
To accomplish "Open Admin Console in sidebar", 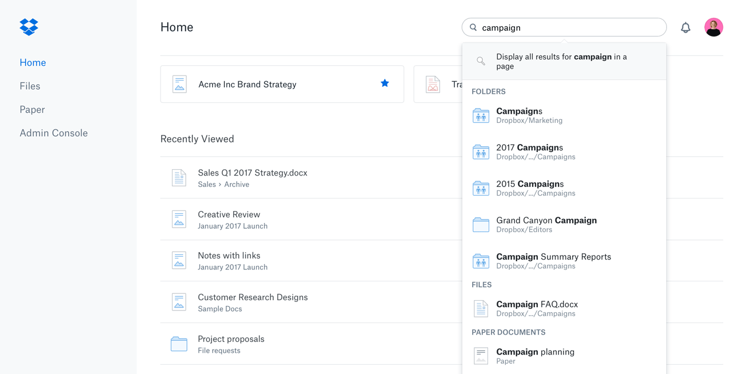I will (x=54, y=133).
